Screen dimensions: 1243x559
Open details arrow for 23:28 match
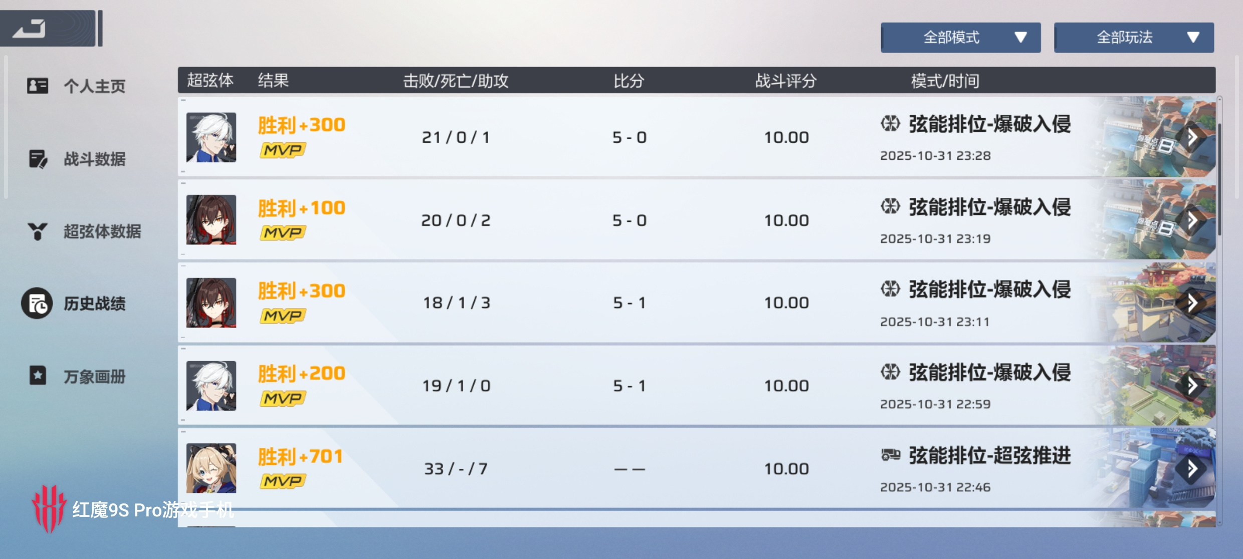(x=1192, y=137)
